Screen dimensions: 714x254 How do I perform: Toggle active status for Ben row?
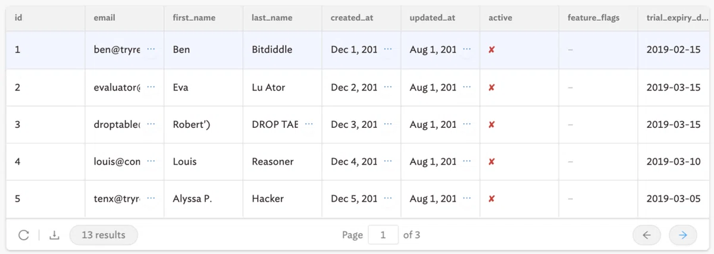pyautogui.click(x=491, y=50)
